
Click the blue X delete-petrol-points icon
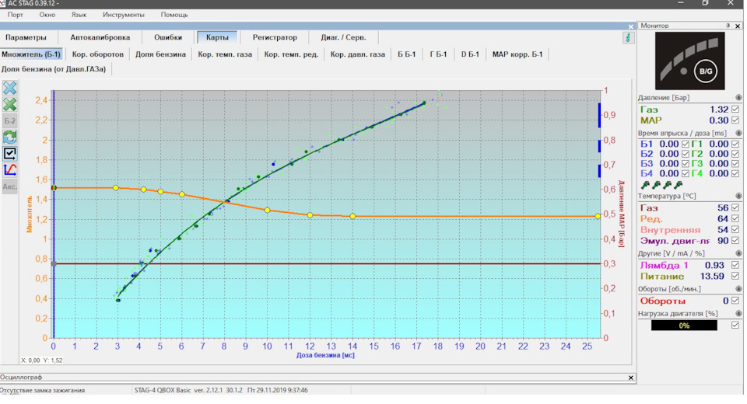[x=10, y=88]
